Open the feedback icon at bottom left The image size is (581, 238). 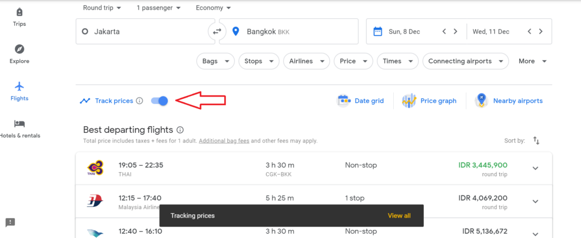10,222
